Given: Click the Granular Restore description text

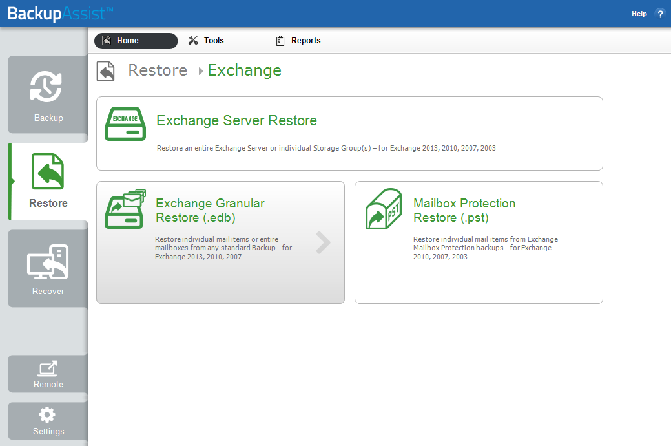Looking at the screenshot, I should pyautogui.click(x=223, y=248).
